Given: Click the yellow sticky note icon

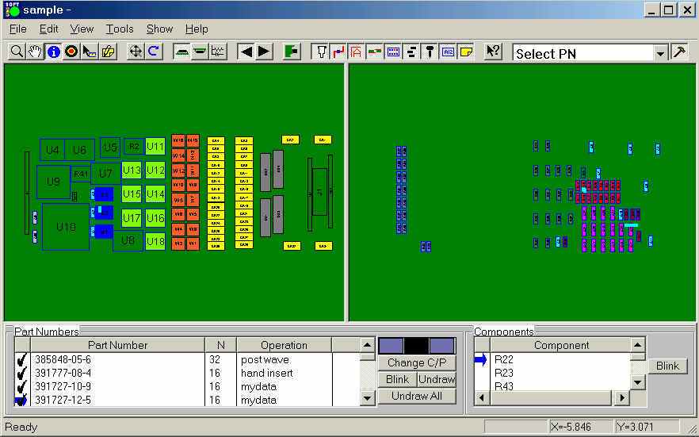Looking at the screenshot, I should 466,52.
